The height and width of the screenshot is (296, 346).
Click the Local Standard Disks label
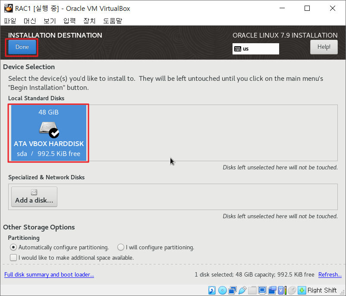[36, 98]
